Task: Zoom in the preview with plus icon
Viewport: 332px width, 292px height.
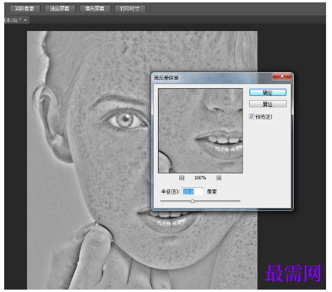Action: [x=219, y=178]
